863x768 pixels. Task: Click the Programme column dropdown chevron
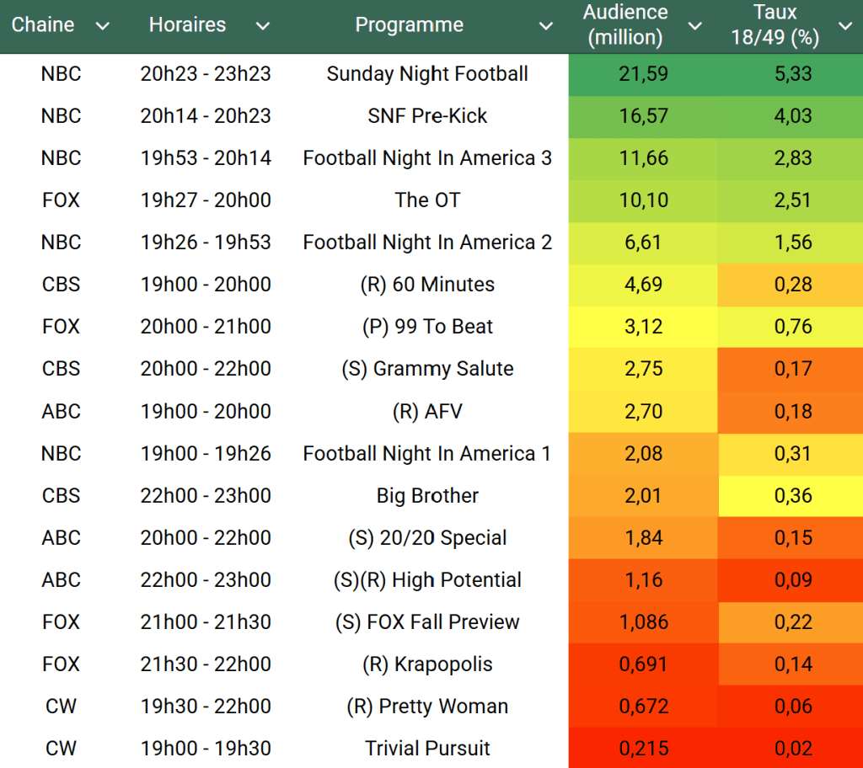click(546, 26)
